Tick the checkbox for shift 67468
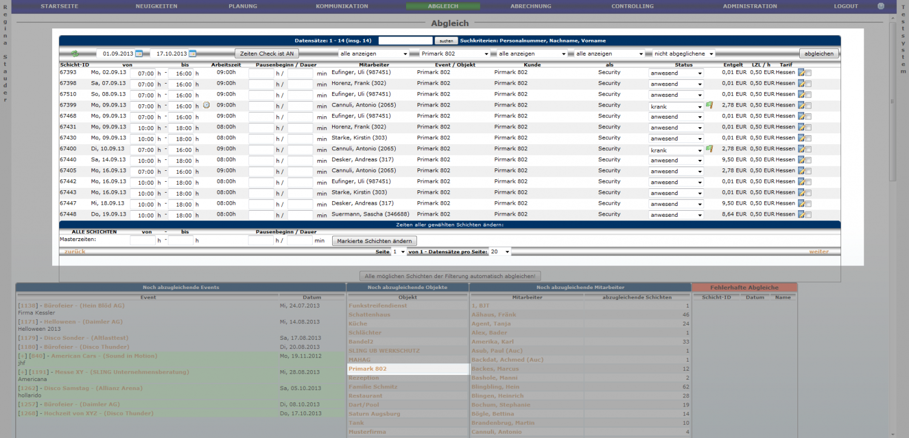Viewport: 909px width, 438px height. [808, 117]
